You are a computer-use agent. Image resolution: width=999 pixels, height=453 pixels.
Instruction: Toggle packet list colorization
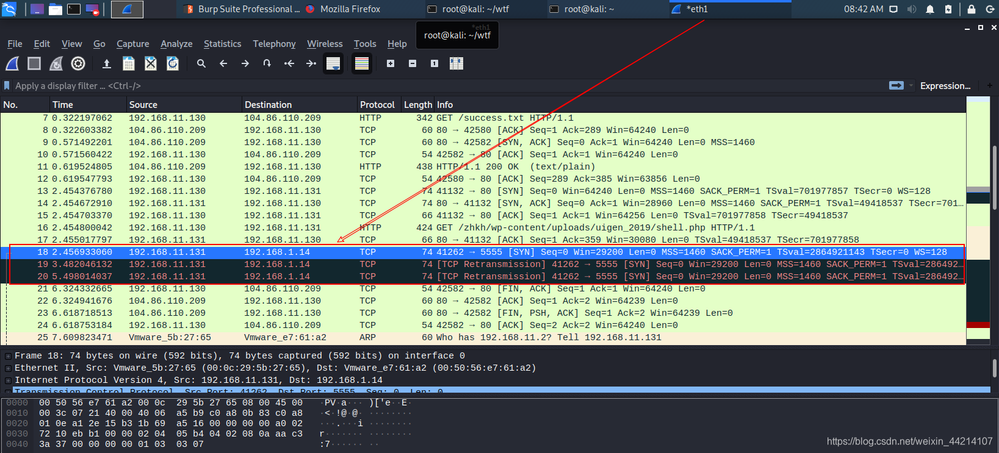362,63
